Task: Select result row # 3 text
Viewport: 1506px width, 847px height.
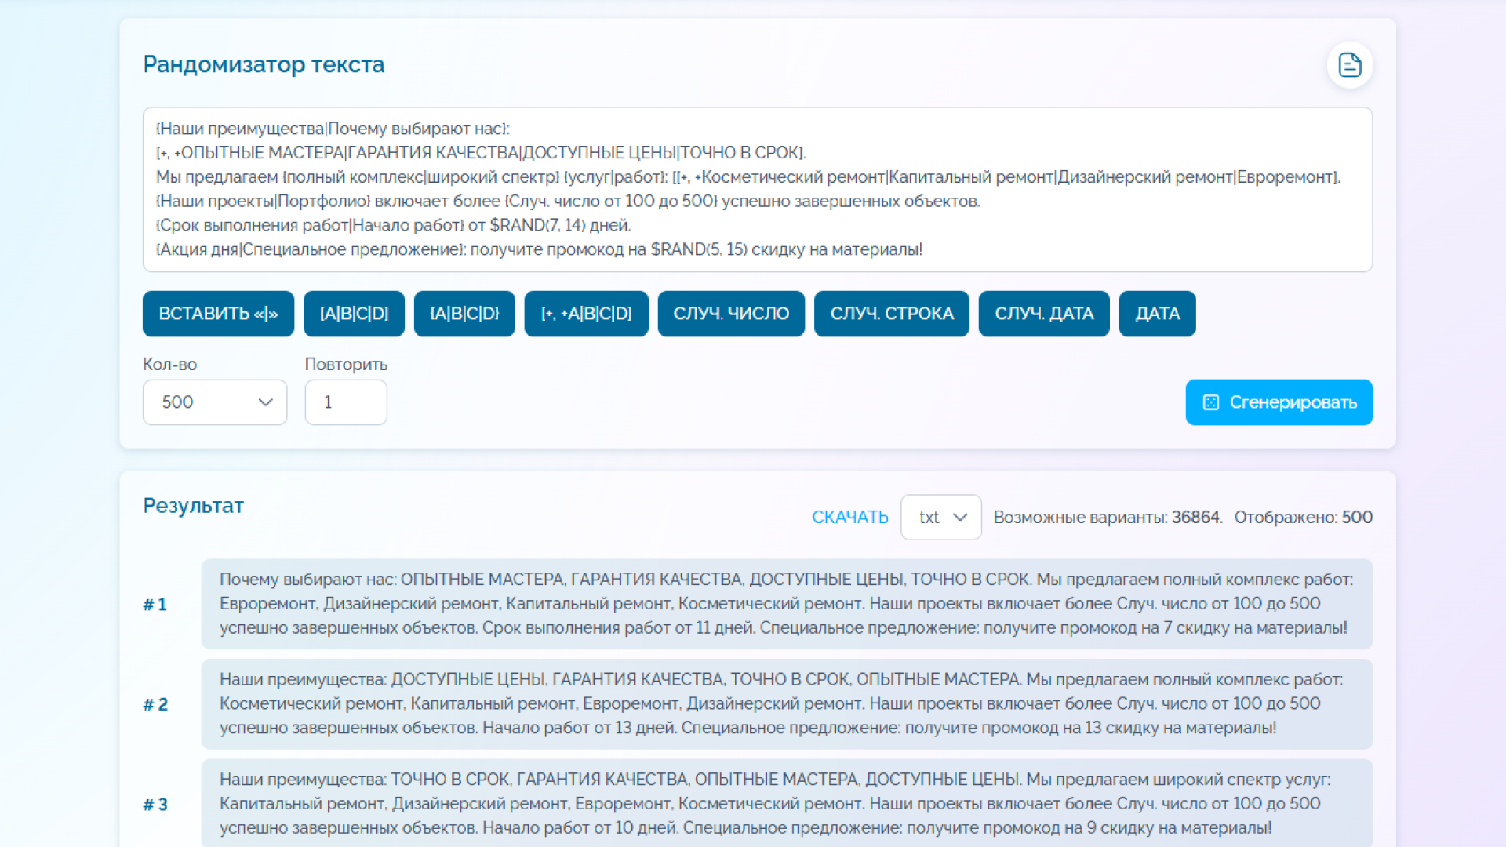Action: tap(787, 803)
